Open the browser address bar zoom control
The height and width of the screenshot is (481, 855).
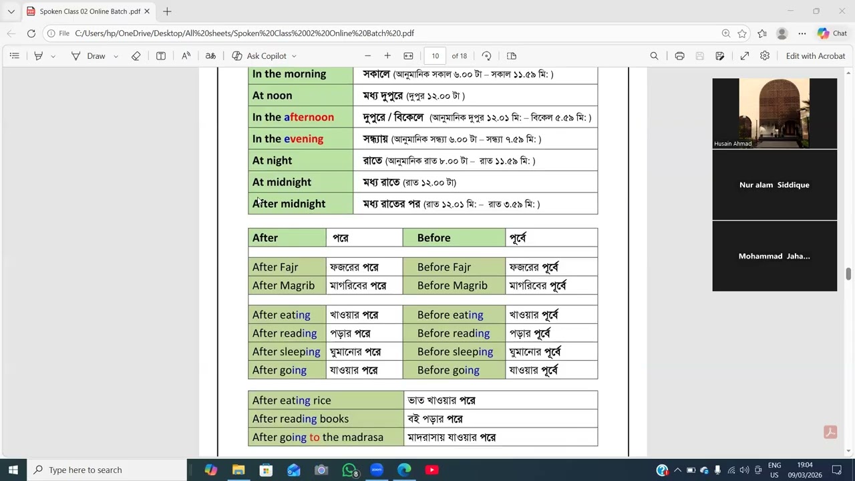[x=726, y=33]
